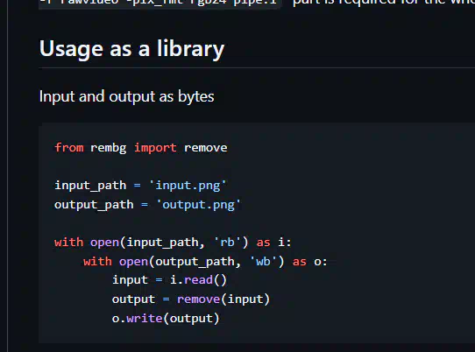Click the line 'input = i.read()'
This screenshot has height=352, width=475.
click(x=169, y=280)
